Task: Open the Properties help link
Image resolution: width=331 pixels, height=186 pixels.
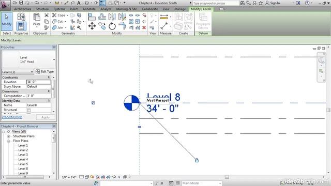Action: pyautogui.click(x=12, y=117)
